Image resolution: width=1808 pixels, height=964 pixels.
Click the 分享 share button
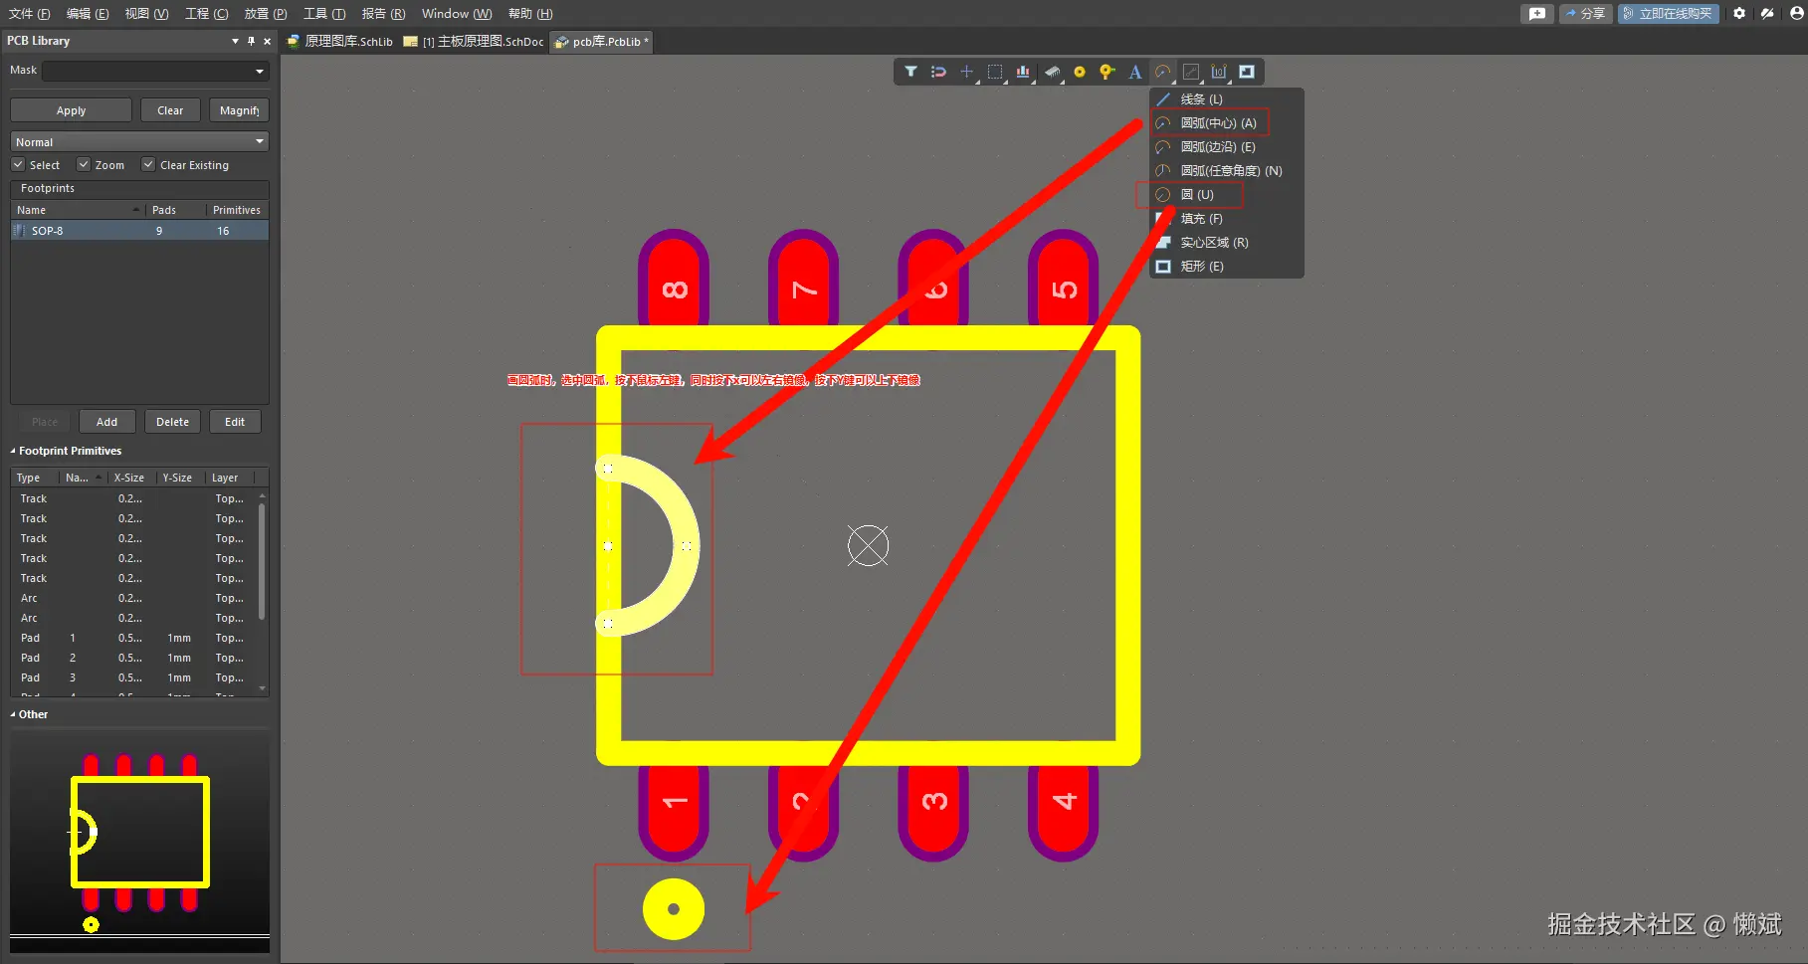1585,14
